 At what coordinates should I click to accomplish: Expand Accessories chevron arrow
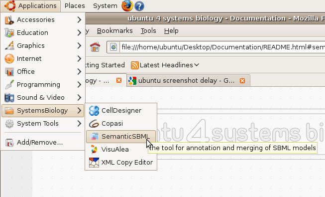79,20
